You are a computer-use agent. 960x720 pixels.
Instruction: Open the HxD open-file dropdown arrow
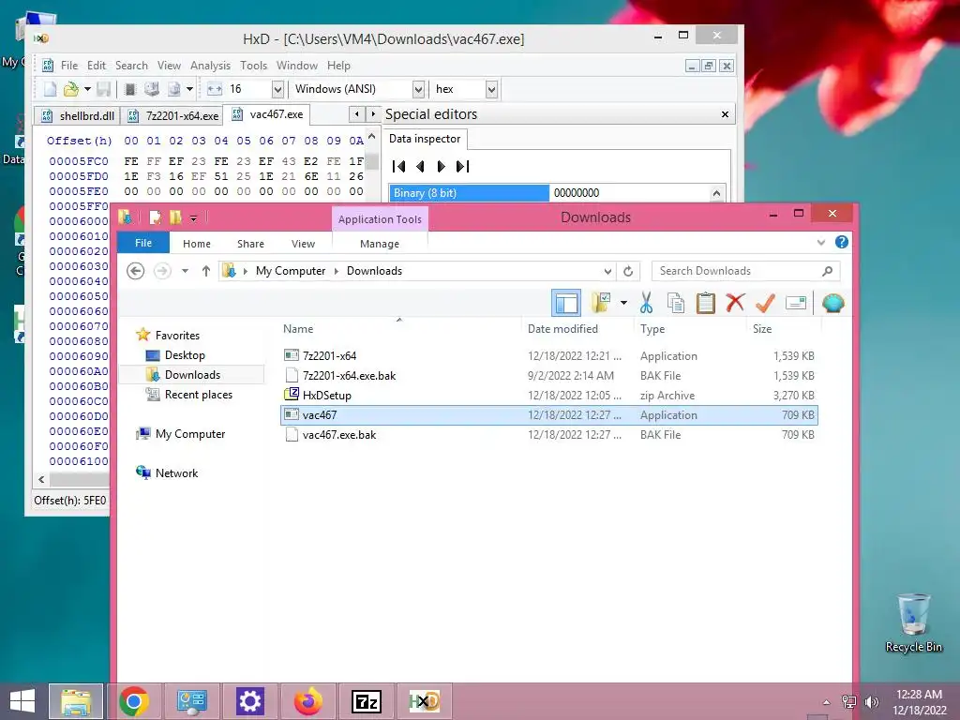[87, 89]
